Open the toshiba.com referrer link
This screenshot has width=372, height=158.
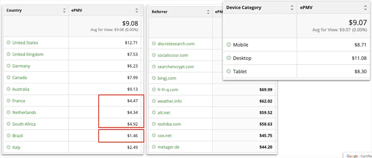click(169, 124)
